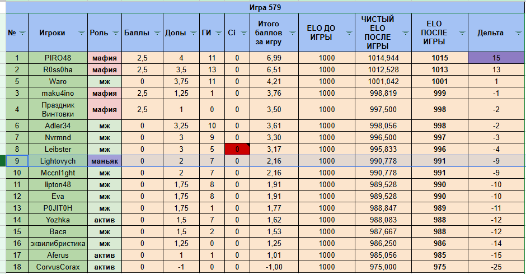The width and height of the screenshot is (526, 274).
Task: Select the red Ci cell in Leibster's row
Action: click(x=237, y=149)
